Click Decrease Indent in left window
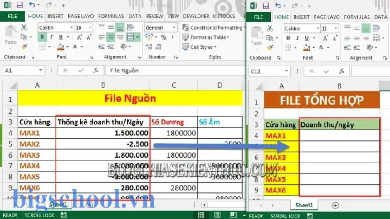The image size is (390, 219). (x=101, y=47)
